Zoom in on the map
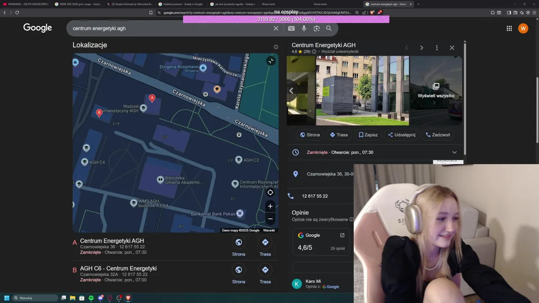Screen dimensions: 539x303 [x=270, y=206]
